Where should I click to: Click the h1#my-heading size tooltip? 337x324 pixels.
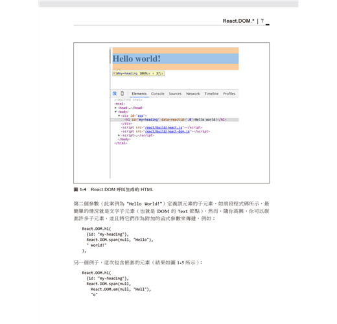pos(139,73)
